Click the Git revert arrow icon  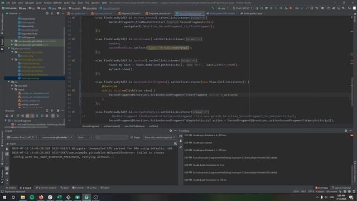pyautogui.click(x=317, y=8)
